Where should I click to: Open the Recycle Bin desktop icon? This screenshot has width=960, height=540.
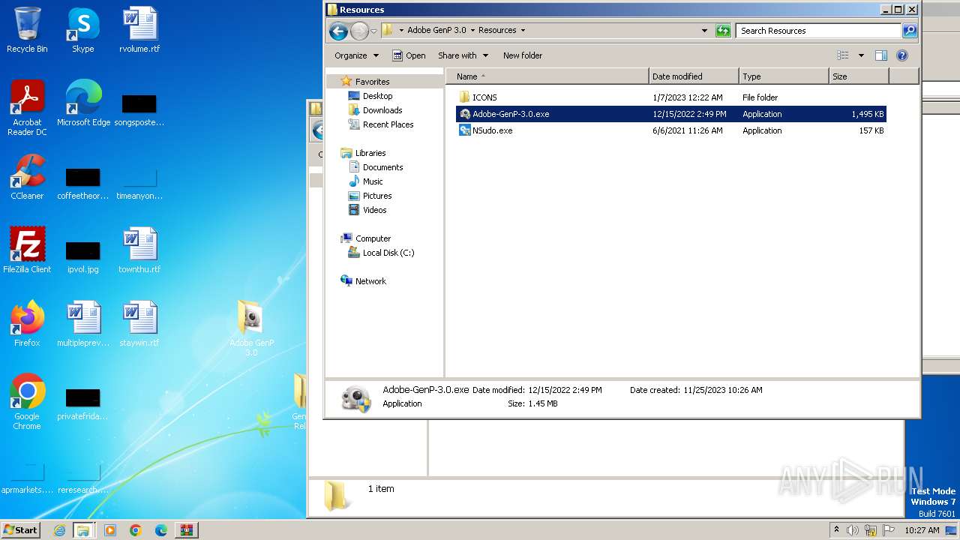[27, 30]
